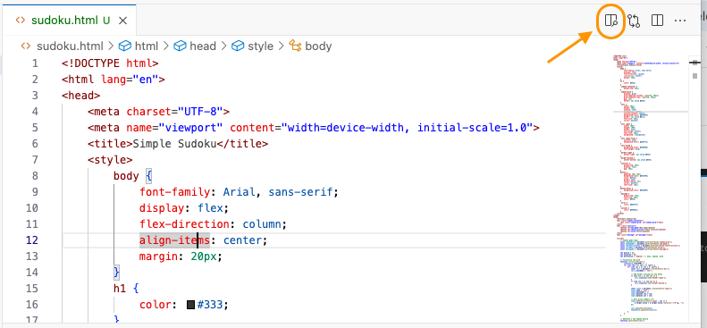Open the preview to the side

[x=611, y=21]
